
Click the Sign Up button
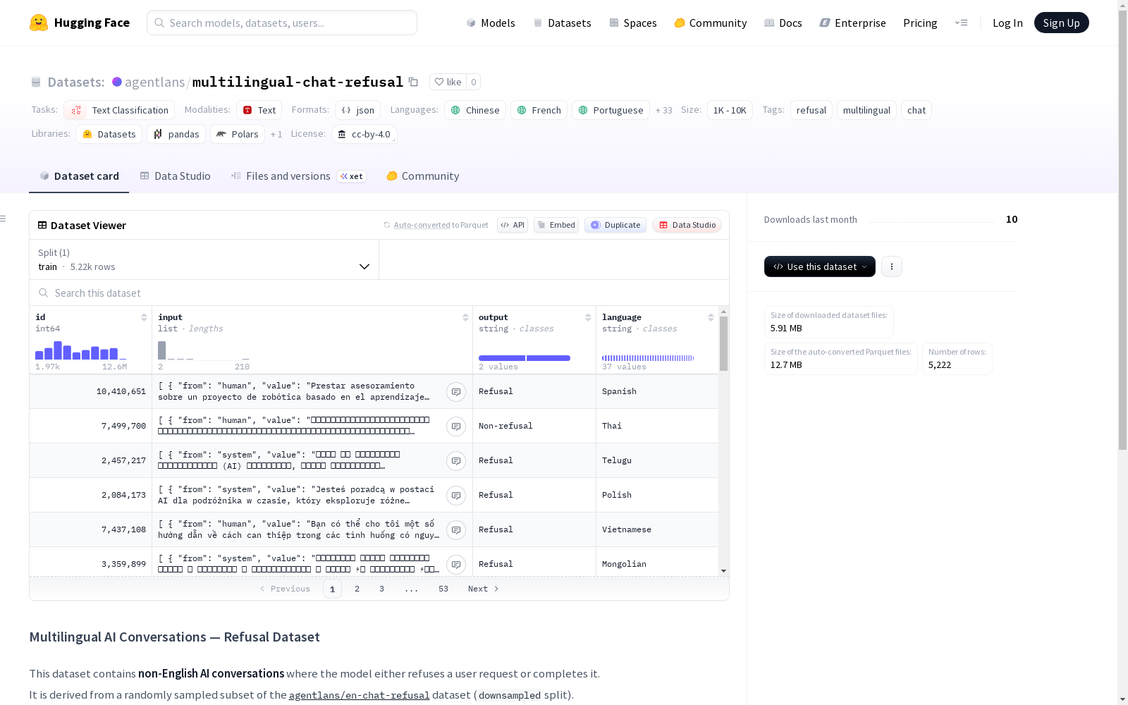(x=1061, y=23)
